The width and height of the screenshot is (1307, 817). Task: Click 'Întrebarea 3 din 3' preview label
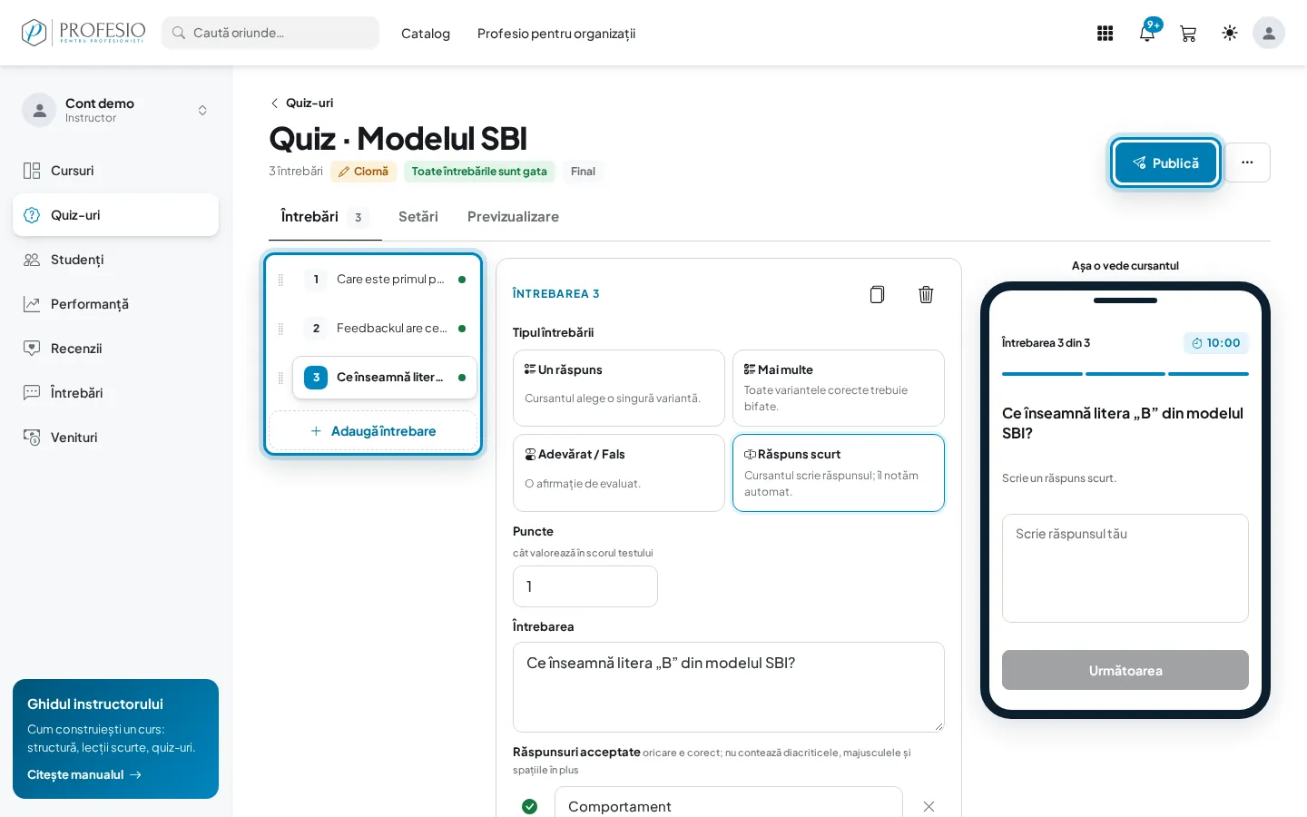1046,343
